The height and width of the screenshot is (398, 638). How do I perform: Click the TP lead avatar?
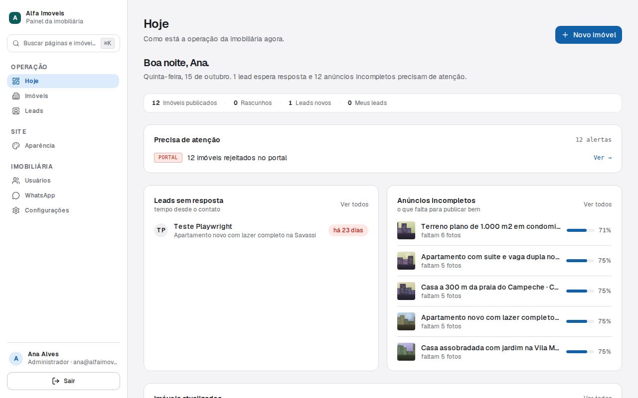click(x=161, y=230)
